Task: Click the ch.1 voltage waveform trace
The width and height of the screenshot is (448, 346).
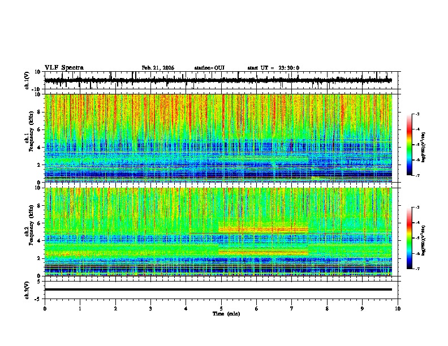Action: point(218,80)
